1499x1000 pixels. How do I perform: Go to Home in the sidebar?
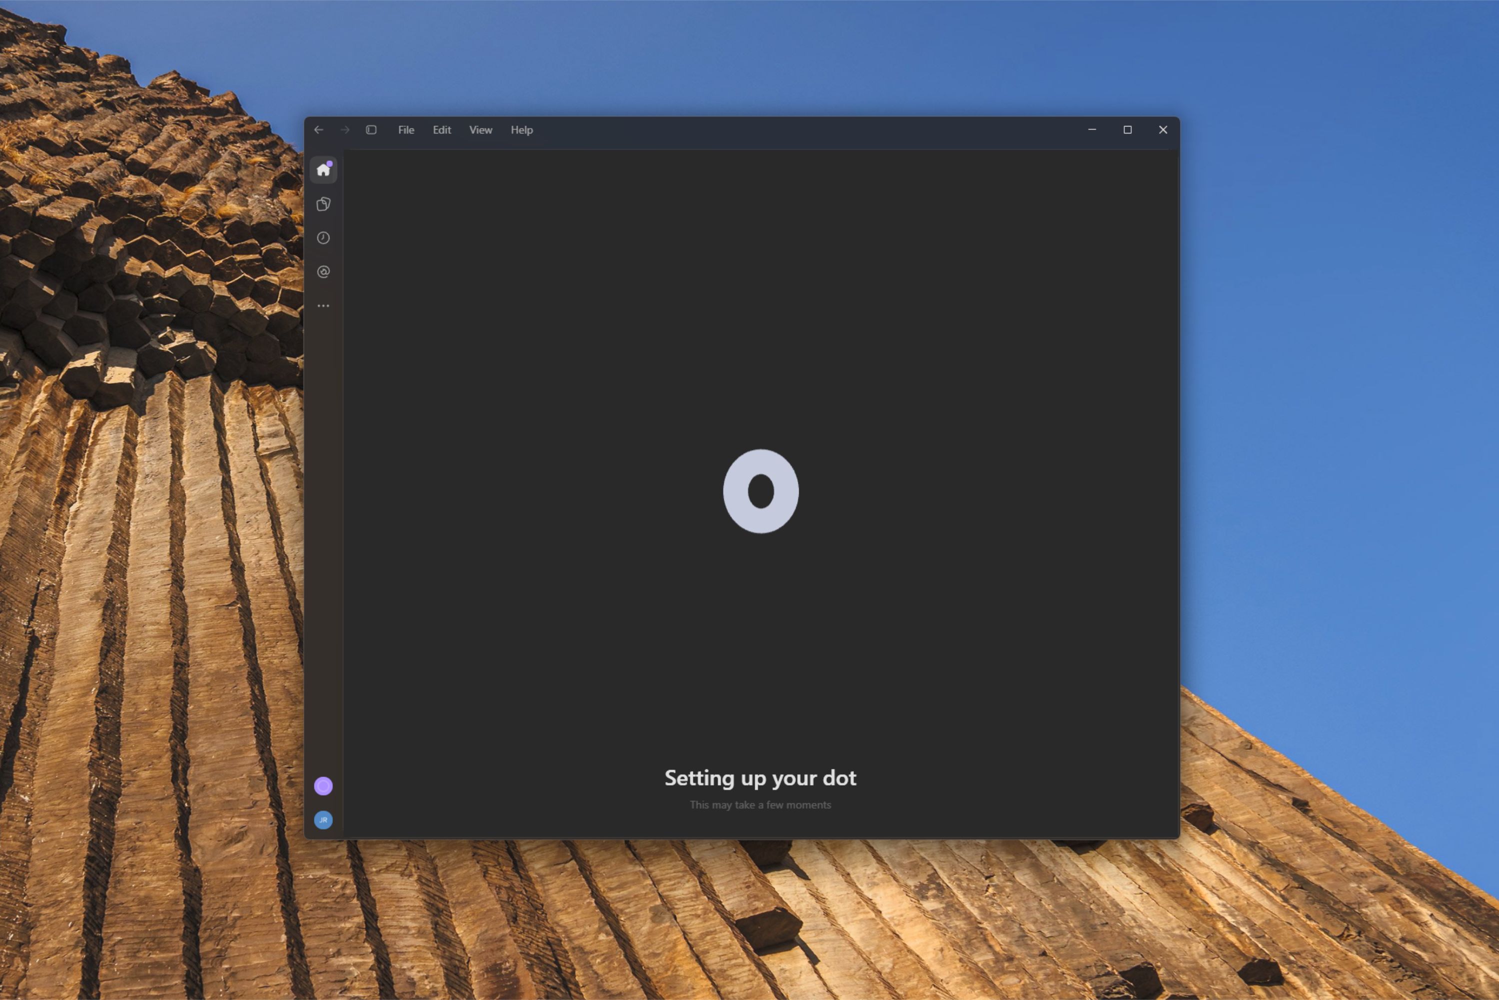point(323,169)
